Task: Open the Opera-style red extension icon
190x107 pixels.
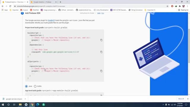Action: (x=172, y=6)
